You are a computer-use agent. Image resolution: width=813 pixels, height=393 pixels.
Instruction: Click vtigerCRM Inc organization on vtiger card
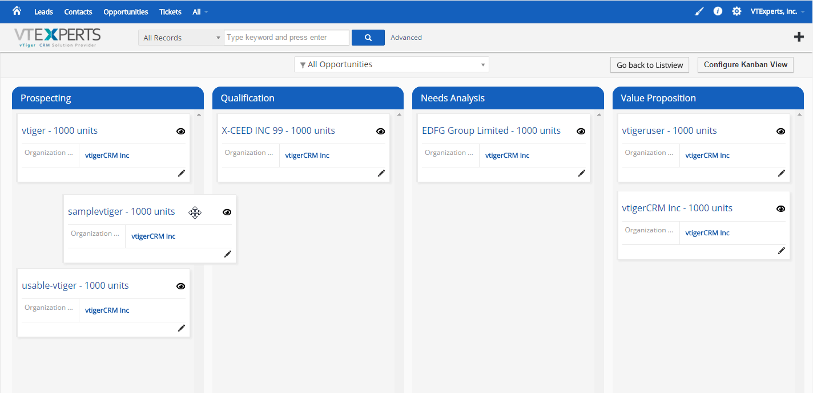click(x=107, y=155)
